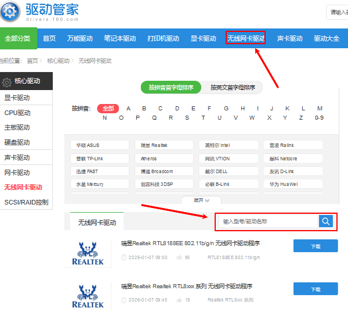The width and height of the screenshot is (348, 312).
Task: Choose brand 博通 Broadcom
Action: coord(164,171)
